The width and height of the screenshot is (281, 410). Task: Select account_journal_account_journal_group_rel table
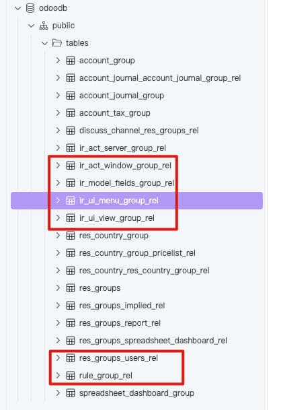pyautogui.click(x=160, y=78)
